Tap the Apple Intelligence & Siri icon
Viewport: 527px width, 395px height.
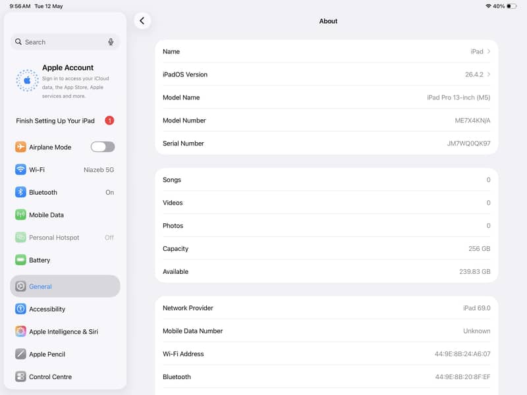(x=20, y=332)
